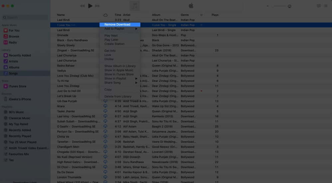
Task: Open the For You section
Action: (14, 31)
